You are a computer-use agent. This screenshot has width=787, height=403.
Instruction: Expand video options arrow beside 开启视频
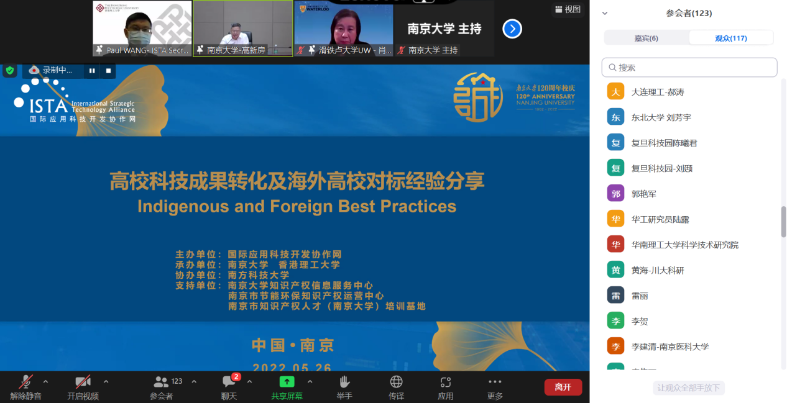[x=106, y=381]
